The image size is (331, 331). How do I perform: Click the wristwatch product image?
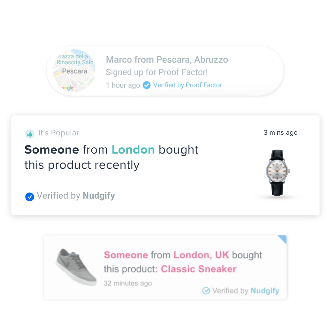277,173
